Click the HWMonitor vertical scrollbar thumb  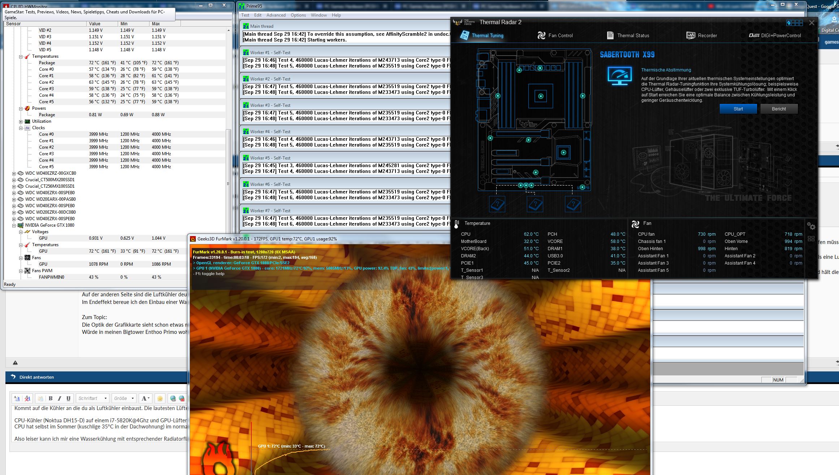pos(228,184)
